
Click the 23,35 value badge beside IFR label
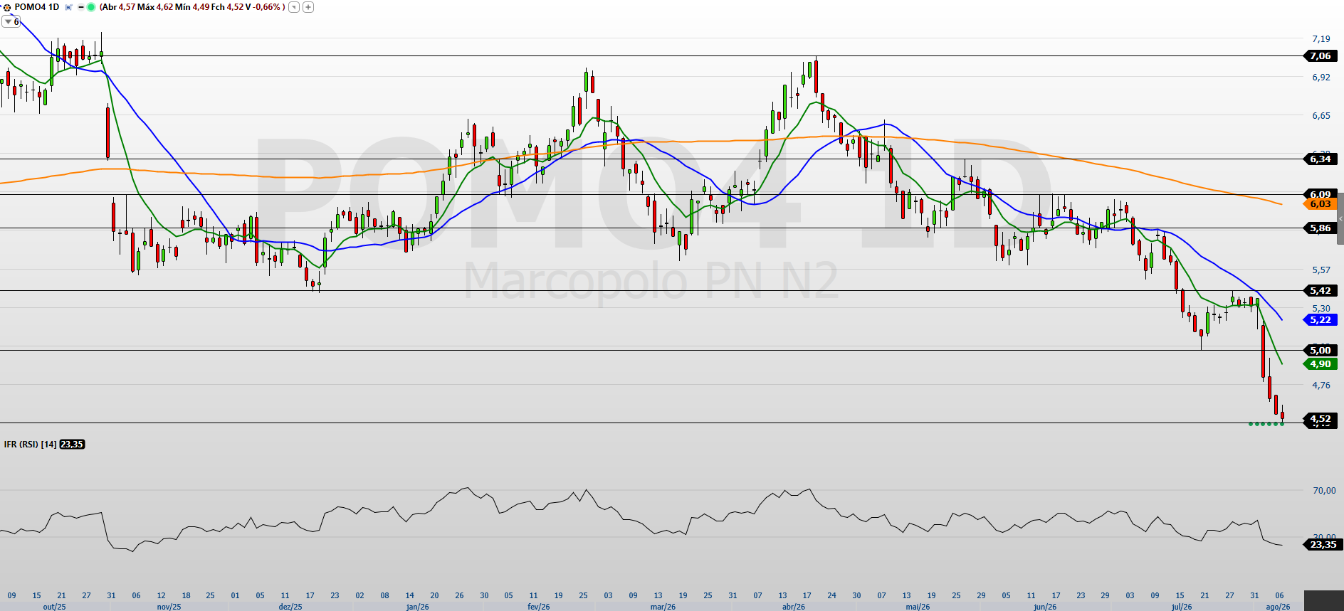(x=72, y=445)
